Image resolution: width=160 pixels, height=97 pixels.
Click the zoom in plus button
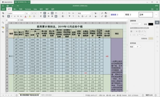pos(156,95)
